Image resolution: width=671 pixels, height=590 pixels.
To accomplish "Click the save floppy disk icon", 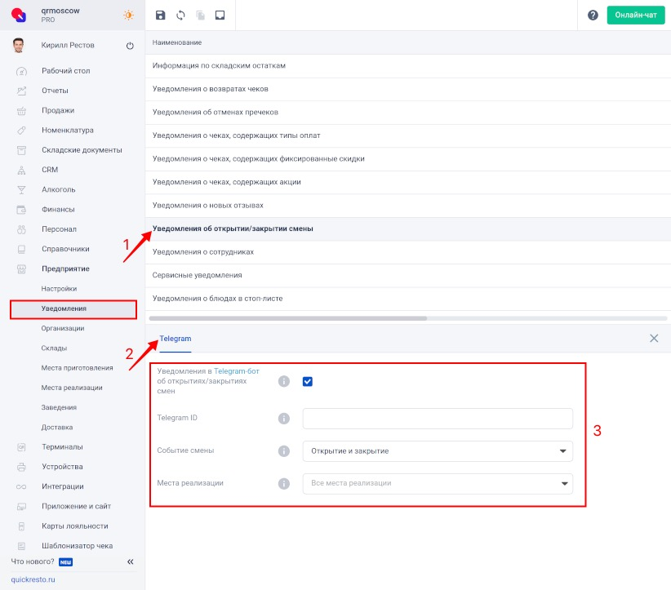I will (x=160, y=16).
